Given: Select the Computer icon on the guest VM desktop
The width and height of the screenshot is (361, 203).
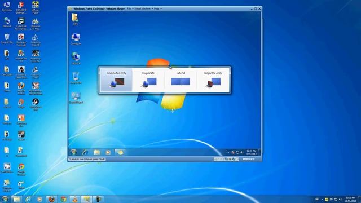Looking at the screenshot, I should coord(76,38).
